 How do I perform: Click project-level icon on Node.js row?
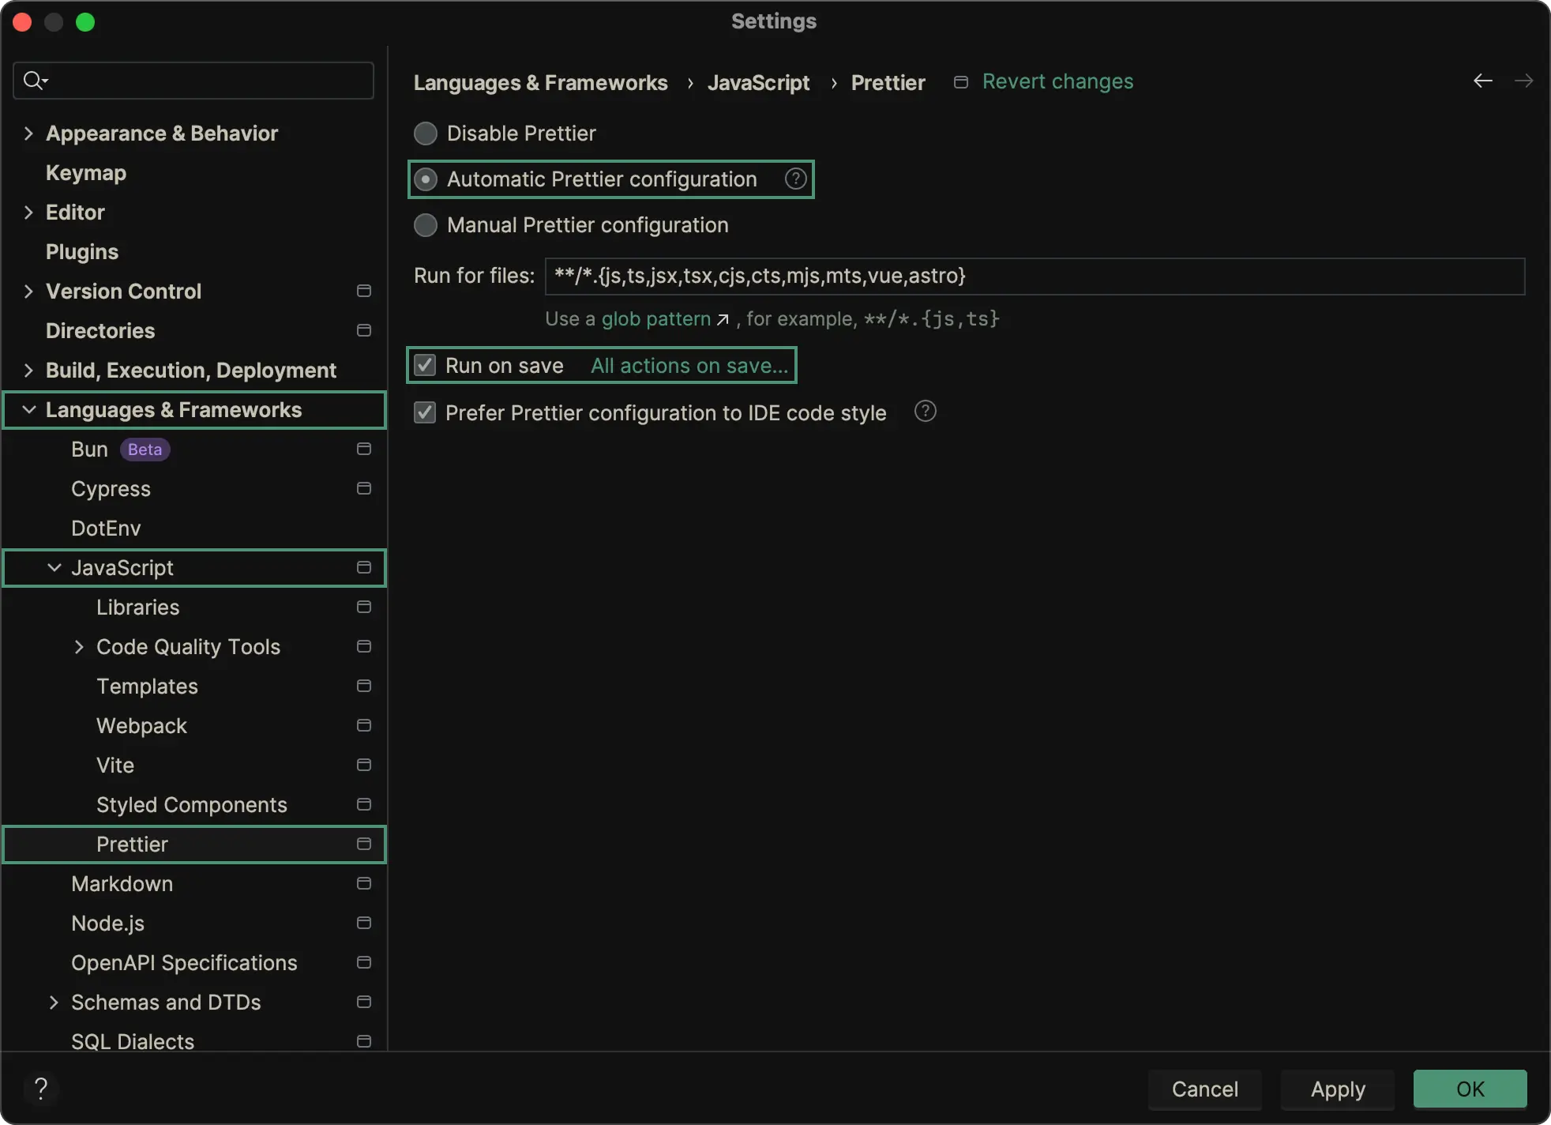pyautogui.click(x=363, y=923)
